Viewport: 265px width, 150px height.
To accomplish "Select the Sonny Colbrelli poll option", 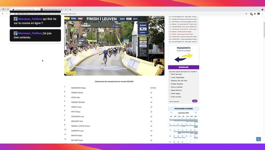I will (170, 87).
